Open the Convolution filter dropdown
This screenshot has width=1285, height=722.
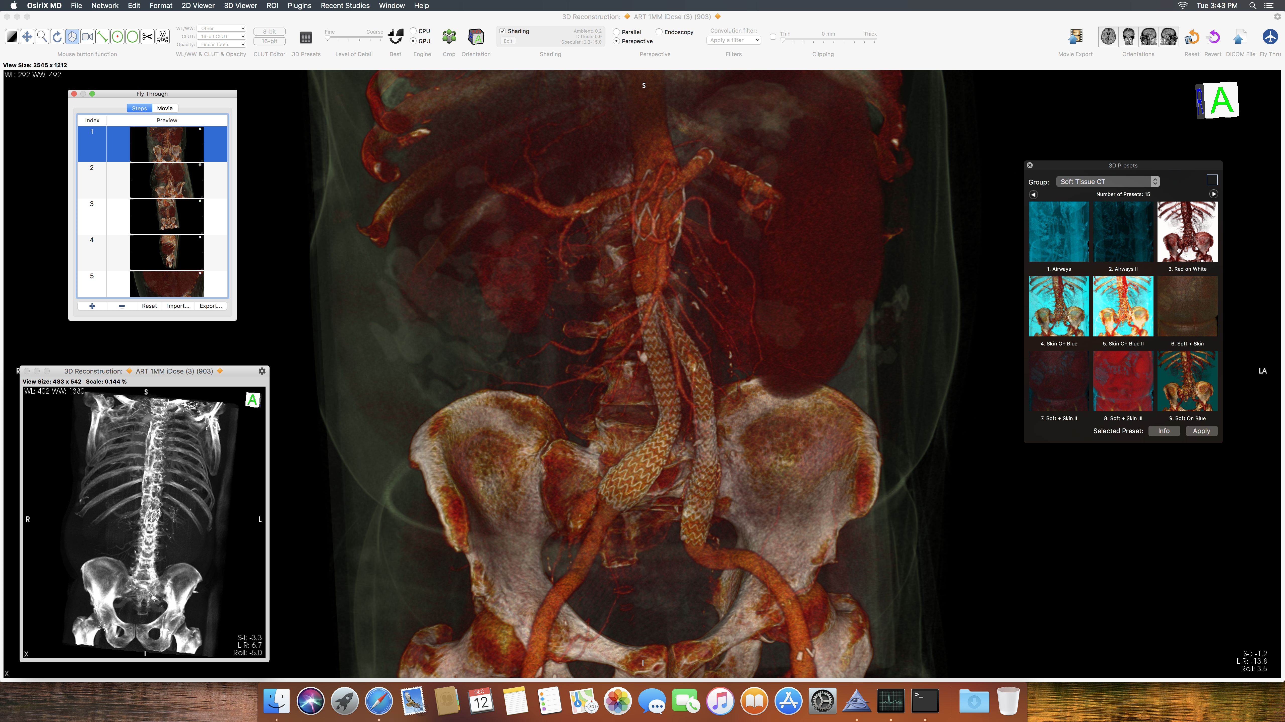tap(733, 40)
